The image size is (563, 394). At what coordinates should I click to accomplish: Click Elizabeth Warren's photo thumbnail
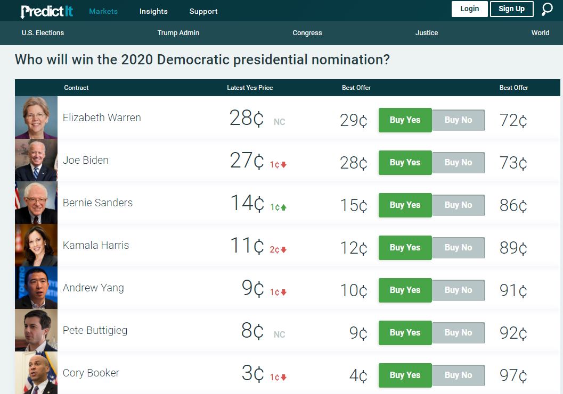pyautogui.click(x=36, y=118)
